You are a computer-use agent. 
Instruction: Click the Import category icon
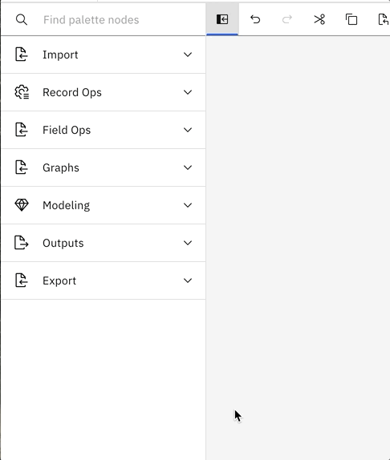22,54
